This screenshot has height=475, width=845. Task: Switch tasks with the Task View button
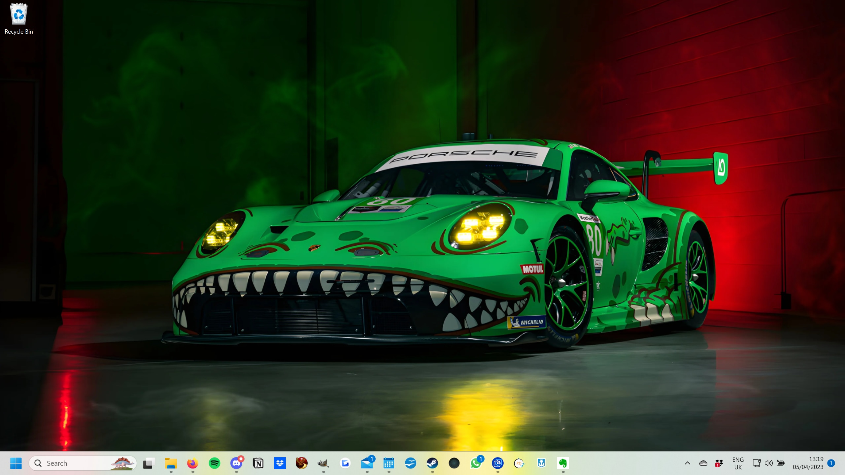pyautogui.click(x=149, y=463)
